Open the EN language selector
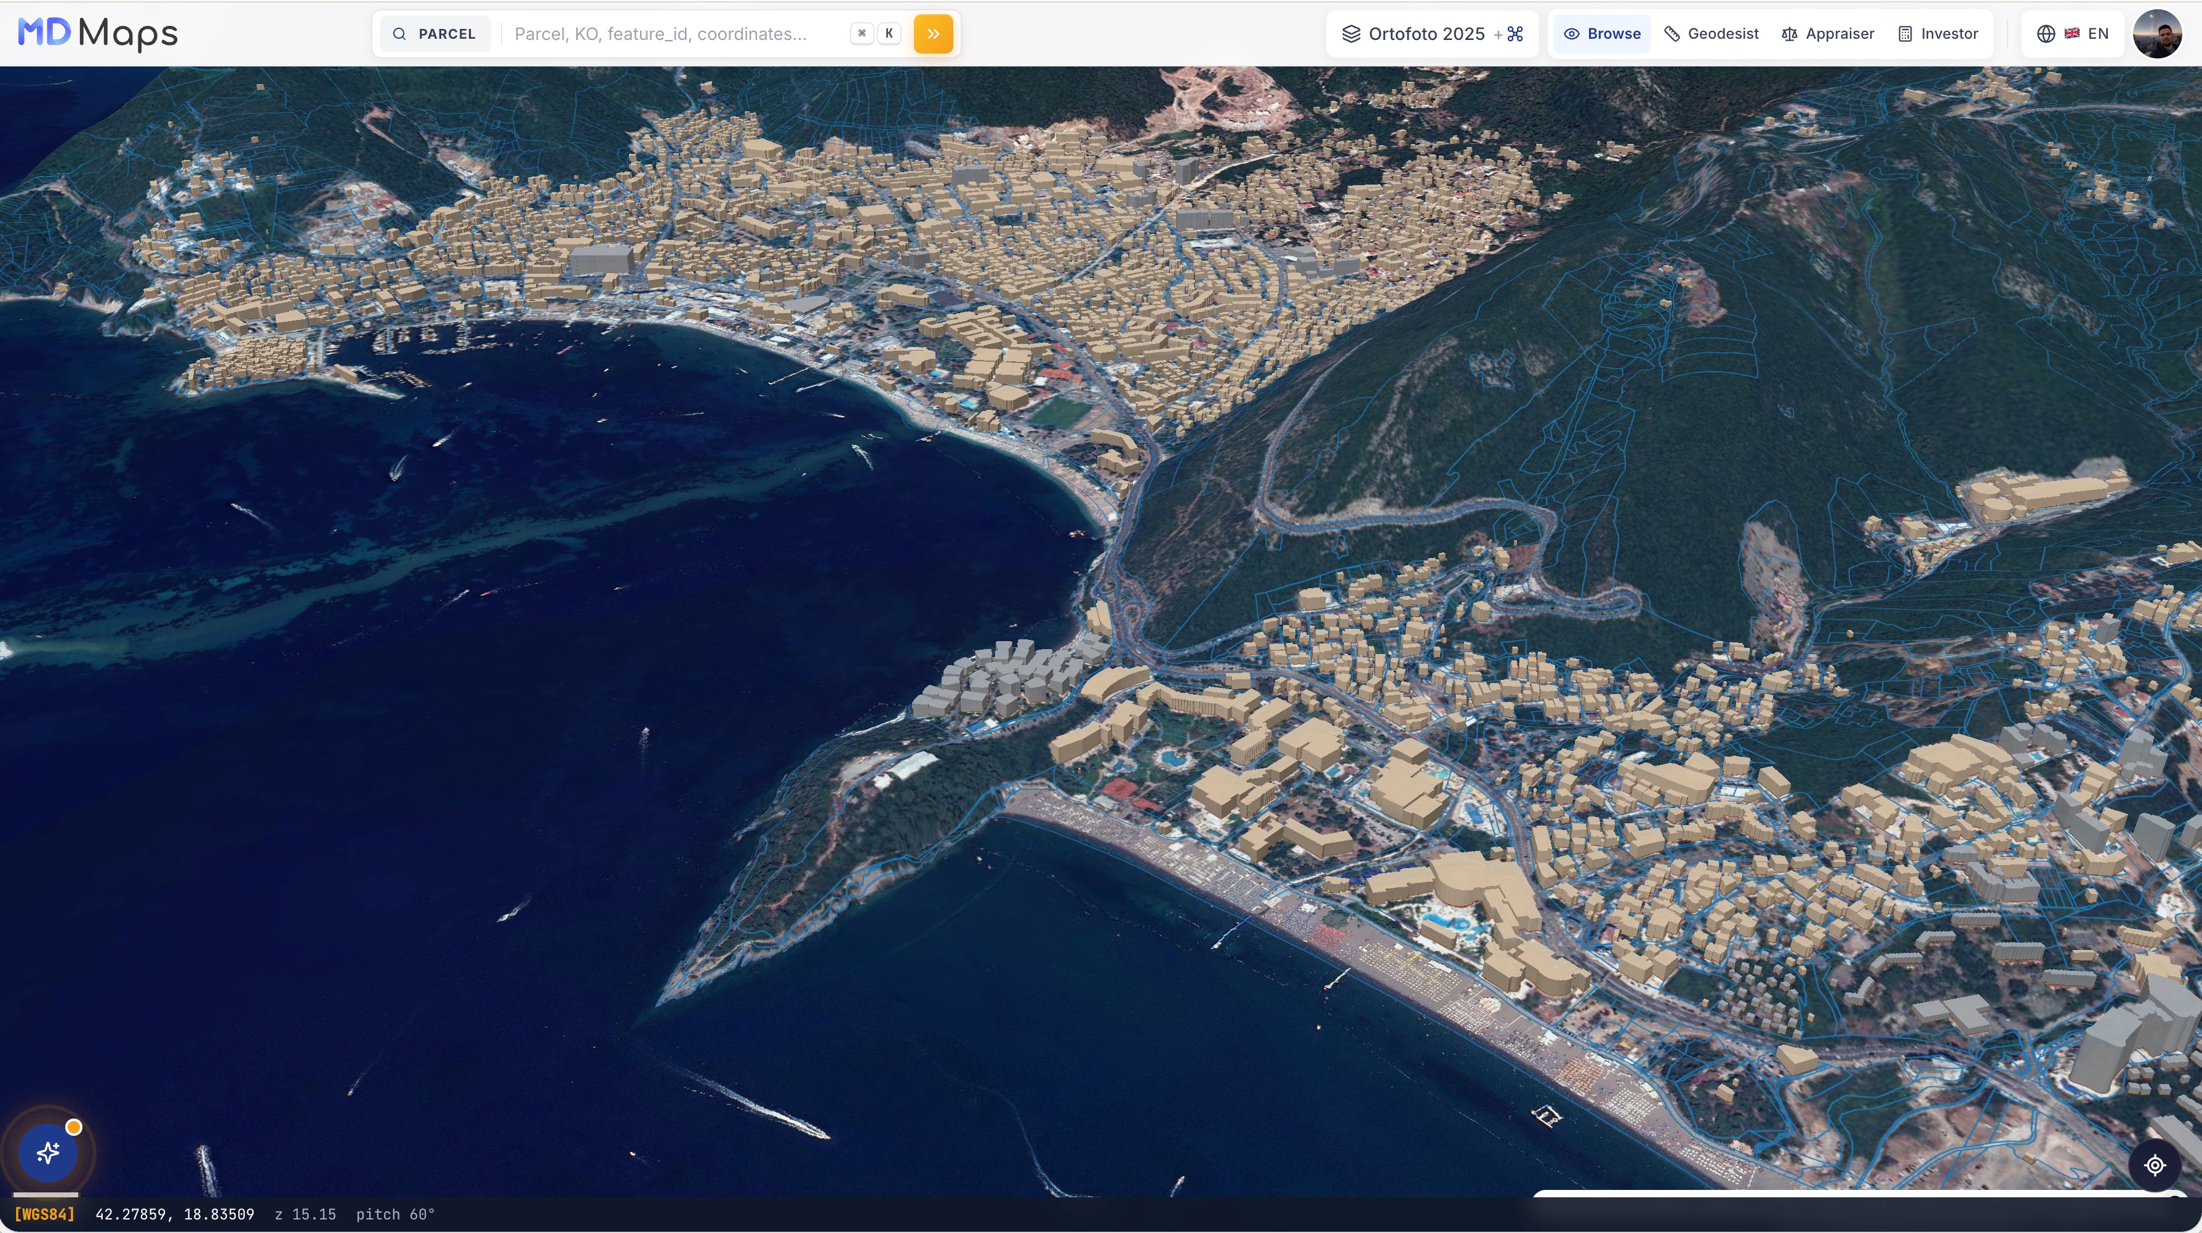The height and width of the screenshot is (1233, 2202). pyautogui.click(x=2073, y=34)
